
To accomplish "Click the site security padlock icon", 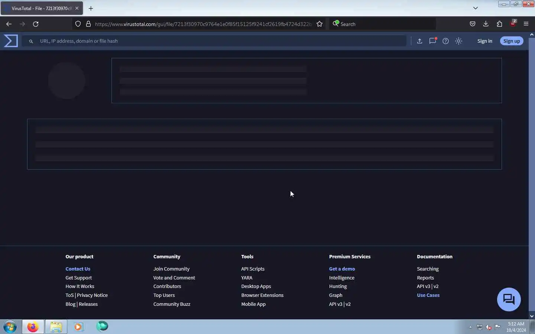I will (x=88, y=24).
